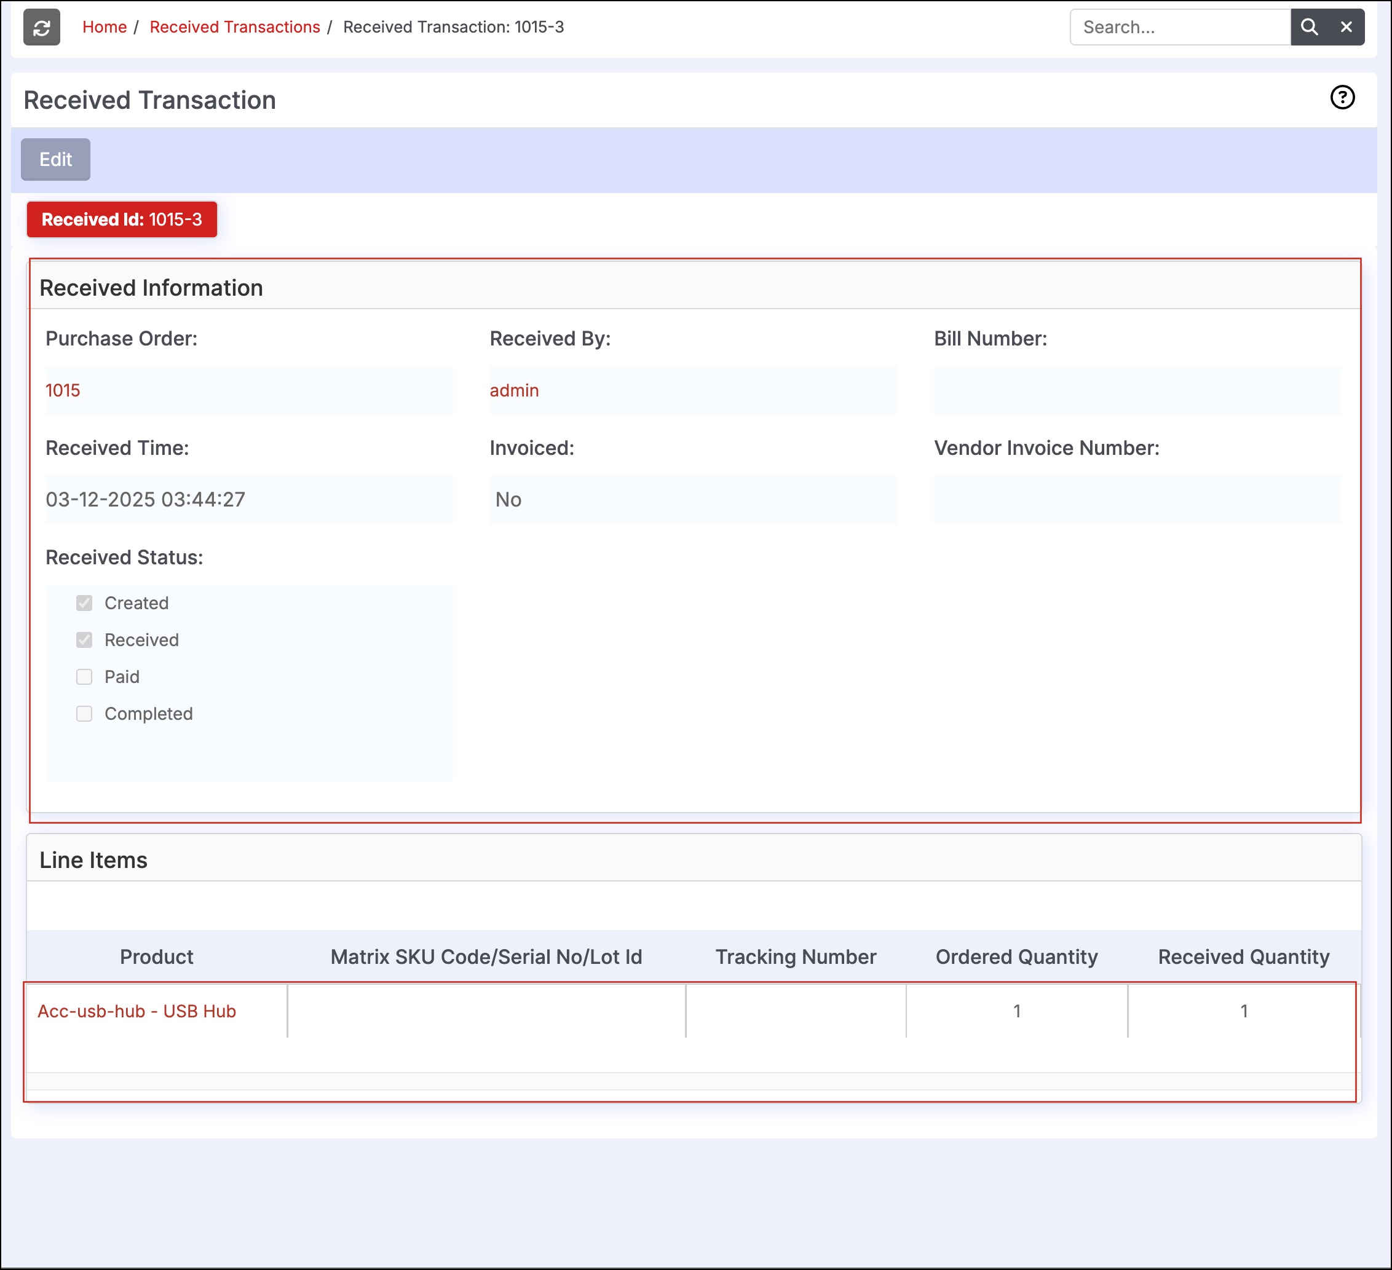Open purchase order 1015 link

[x=63, y=391]
